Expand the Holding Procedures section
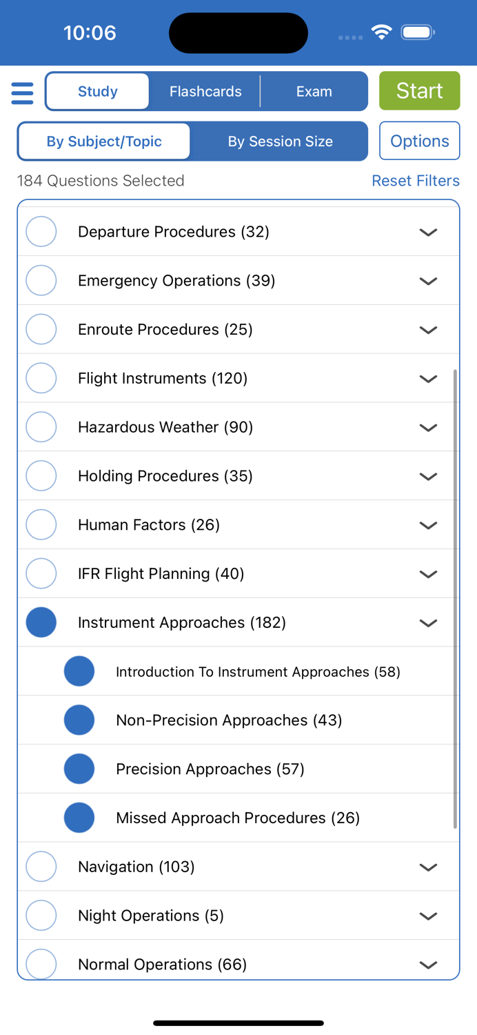 click(x=428, y=476)
